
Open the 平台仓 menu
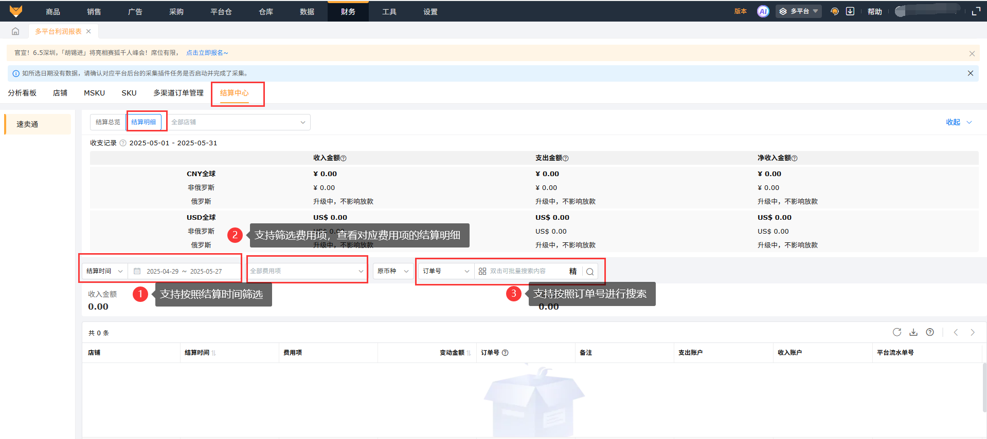point(221,11)
